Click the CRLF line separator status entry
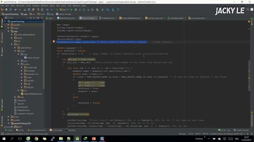The image size is (254, 142). (x=198, y=134)
